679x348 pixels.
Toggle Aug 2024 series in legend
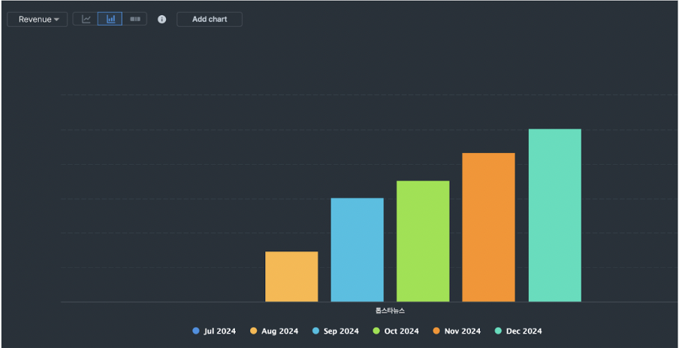click(x=274, y=331)
